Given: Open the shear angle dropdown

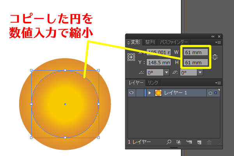Looking at the screenshot, I should coord(200,72).
